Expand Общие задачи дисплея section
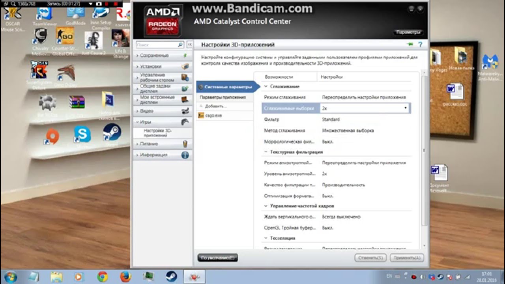Image resolution: width=505 pixels, height=284 pixels. [162, 89]
